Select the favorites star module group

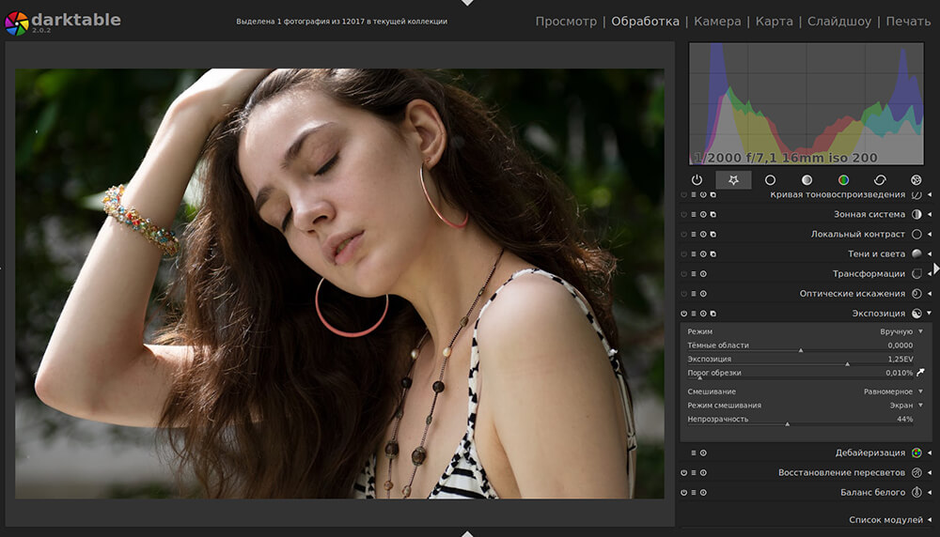click(733, 180)
